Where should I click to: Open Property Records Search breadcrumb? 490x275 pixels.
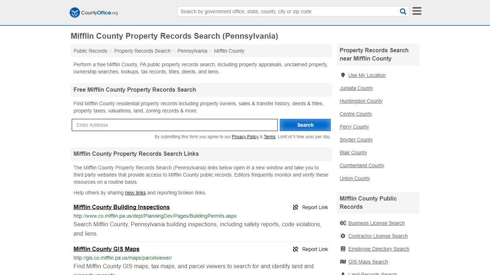tap(142, 51)
